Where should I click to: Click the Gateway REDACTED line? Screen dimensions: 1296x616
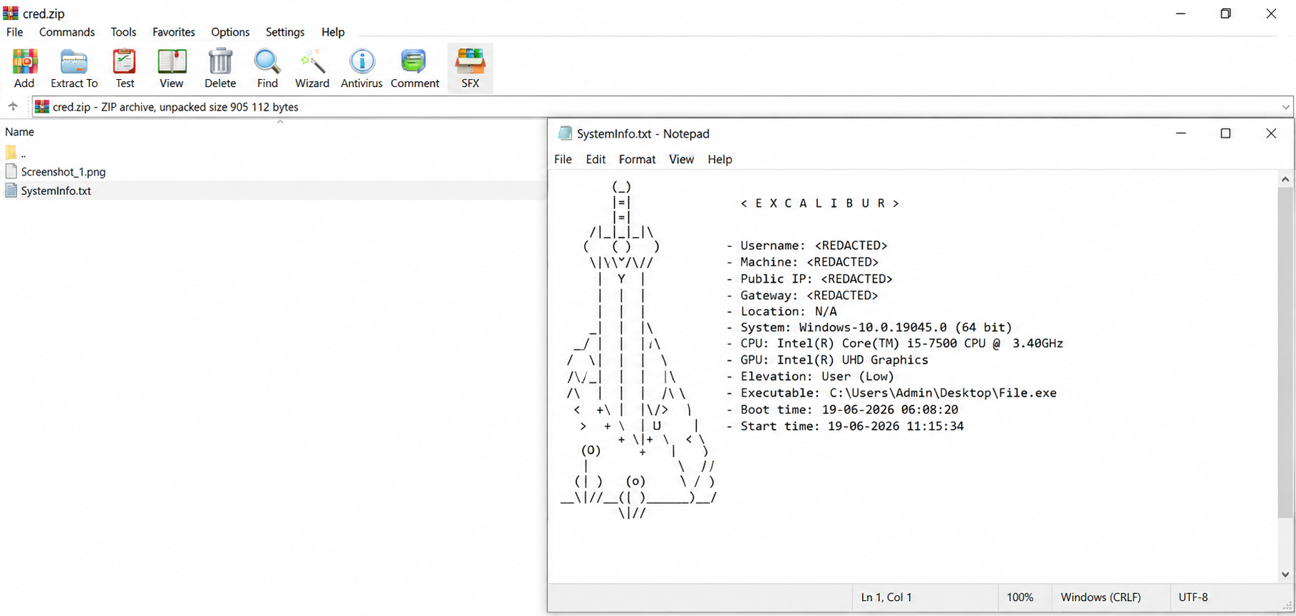pos(802,296)
